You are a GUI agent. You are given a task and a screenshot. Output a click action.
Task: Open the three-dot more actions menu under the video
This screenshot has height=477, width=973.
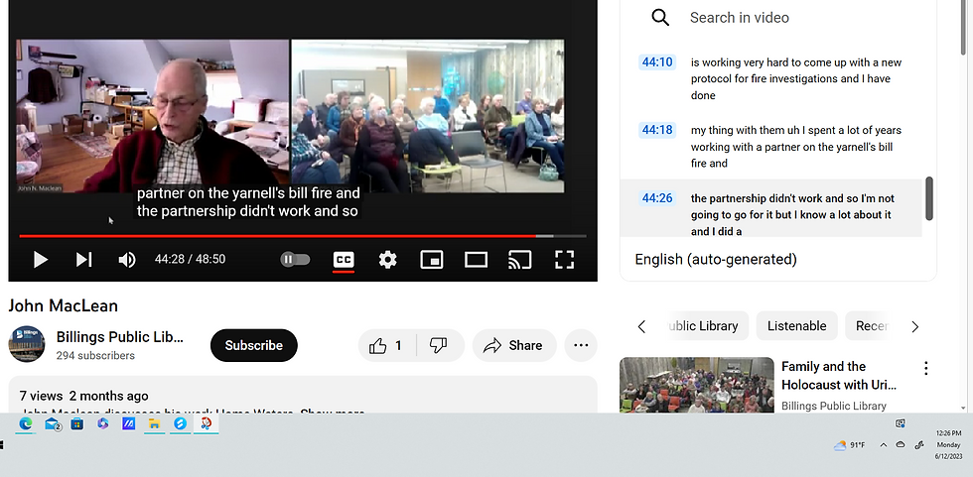pyautogui.click(x=581, y=346)
